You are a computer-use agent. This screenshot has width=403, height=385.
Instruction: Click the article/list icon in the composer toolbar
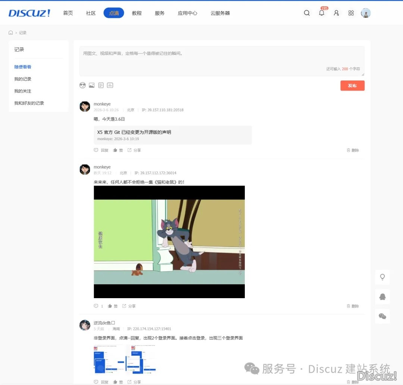101,85
